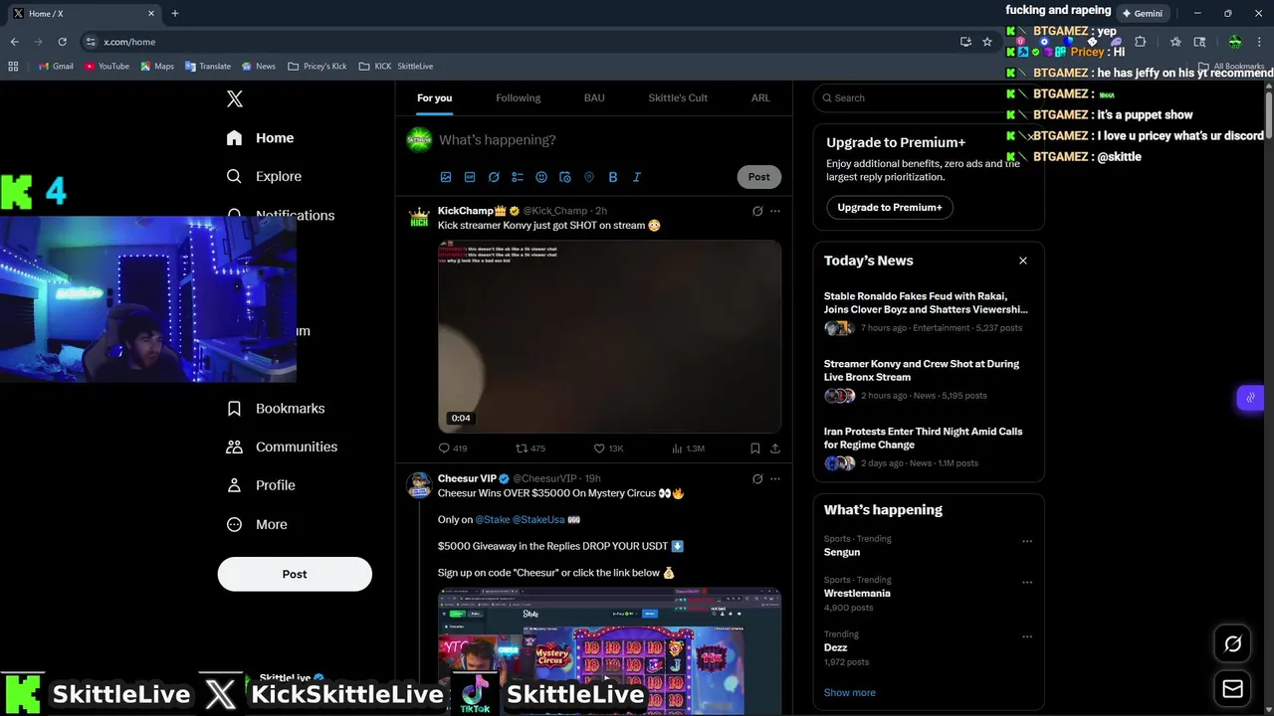Viewport: 1274px width, 716px height.
Task: Open the @StakeUsa mention link
Action: [538, 519]
